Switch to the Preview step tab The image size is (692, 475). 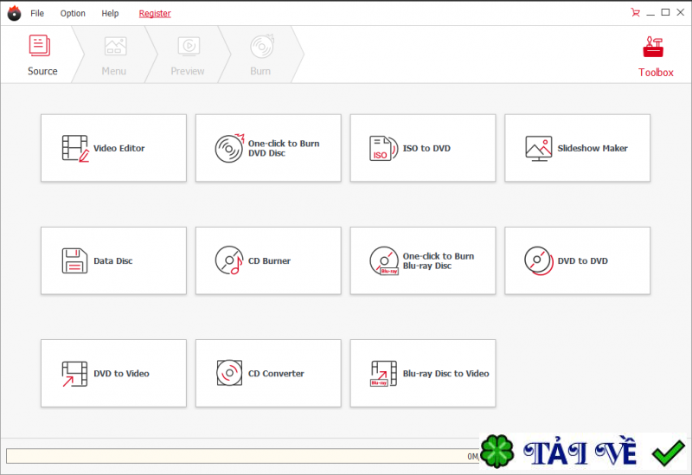coord(188,55)
